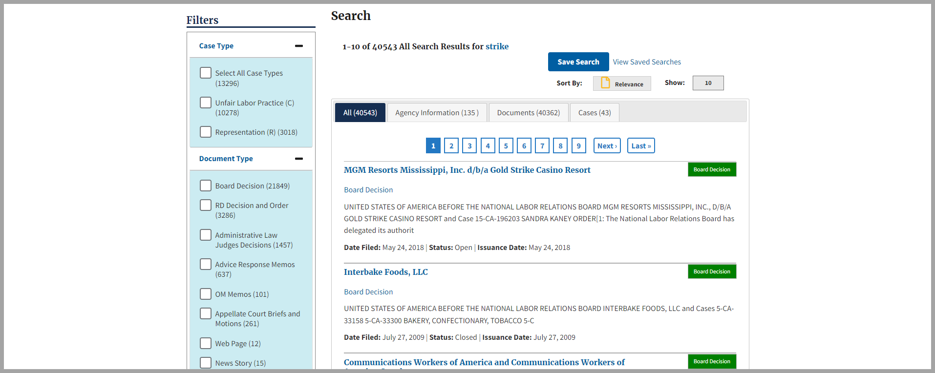This screenshot has height=373, width=935.
Task: Check News Story (15) checkbox
Action: (206, 363)
